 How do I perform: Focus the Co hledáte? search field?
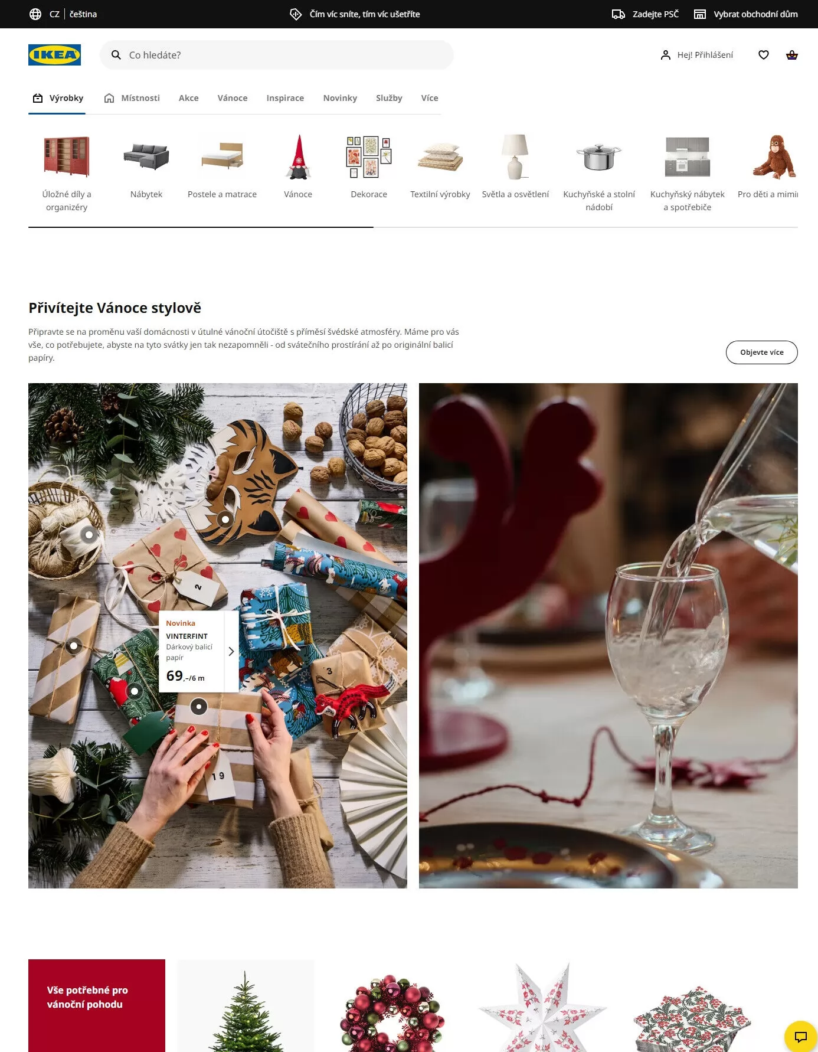276,55
